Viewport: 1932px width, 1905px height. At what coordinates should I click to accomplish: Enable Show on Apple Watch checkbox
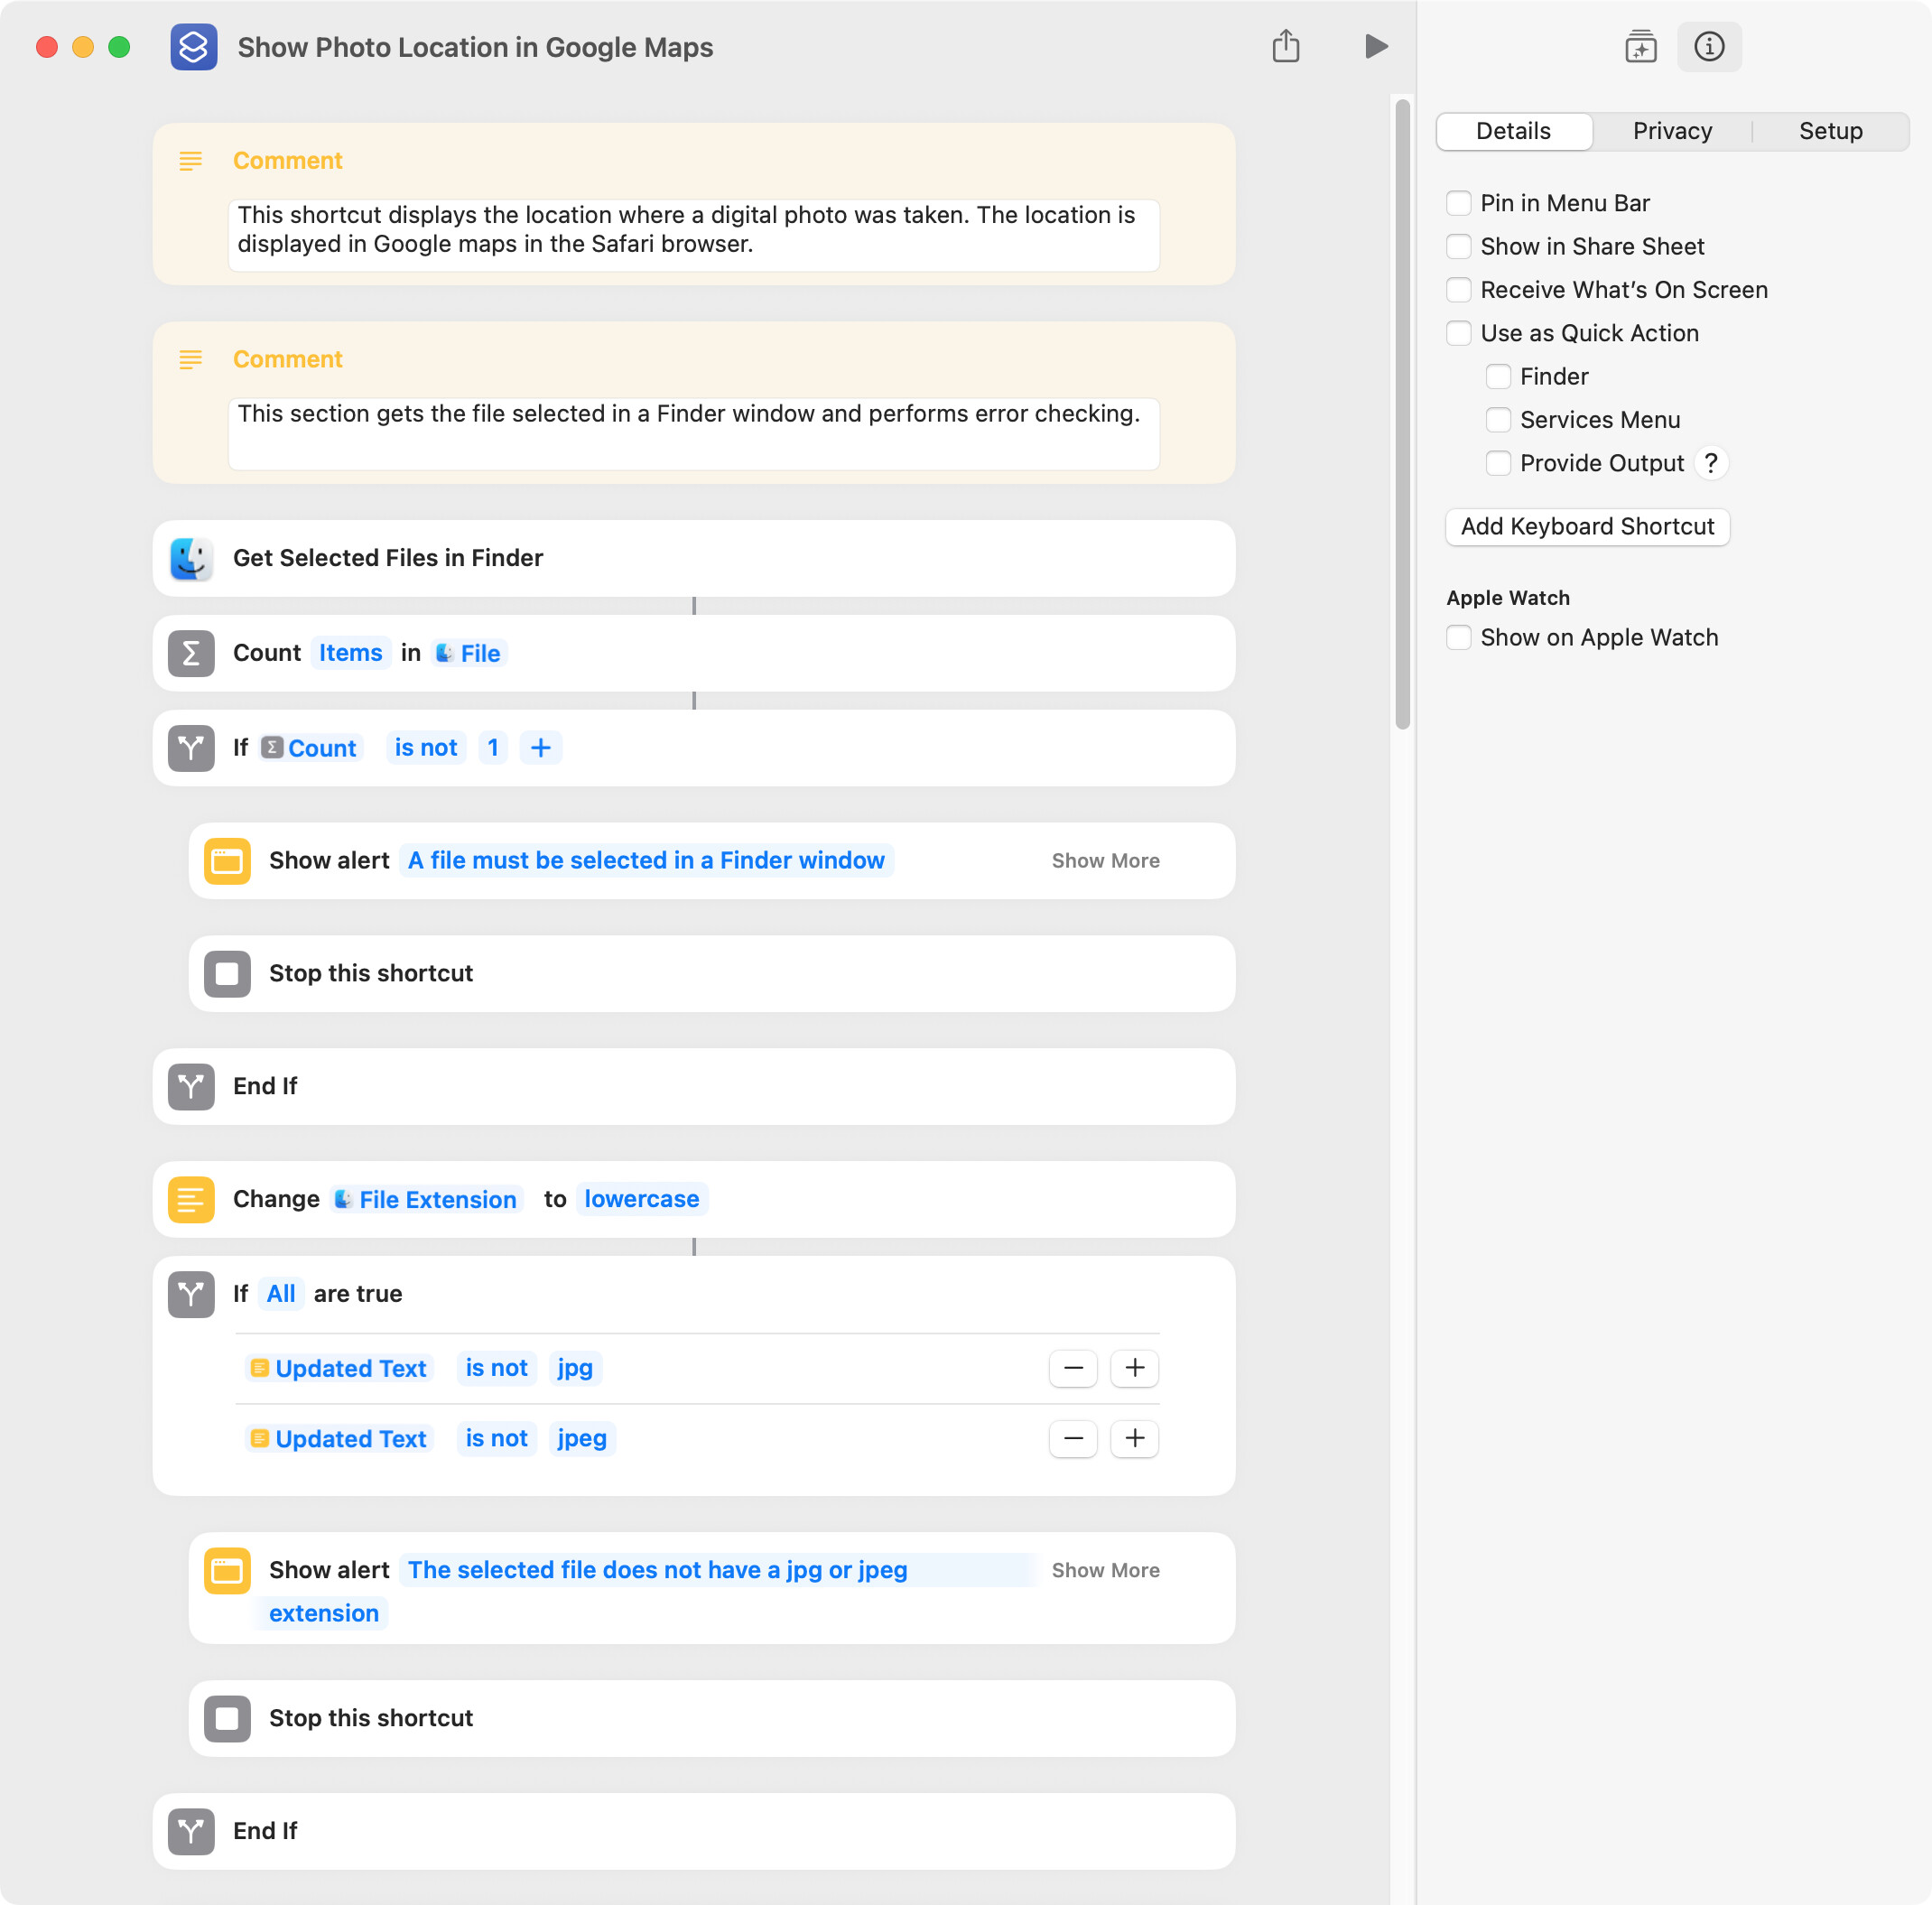(x=1458, y=638)
